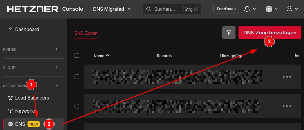The width and height of the screenshot is (304, 130).
Task: Tick the second DNS zone checkbox
Action: point(77,106)
